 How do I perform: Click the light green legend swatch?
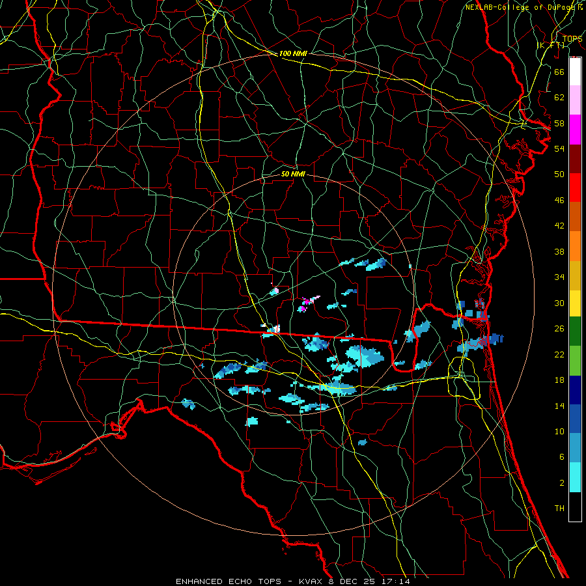click(x=575, y=361)
